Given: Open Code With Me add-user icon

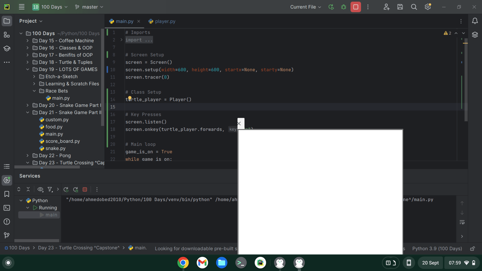Looking at the screenshot, I should pyautogui.click(x=386, y=7).
